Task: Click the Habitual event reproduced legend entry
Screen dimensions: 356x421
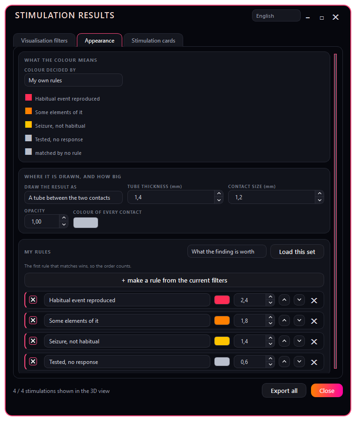Action: click(x=62, y=99)
